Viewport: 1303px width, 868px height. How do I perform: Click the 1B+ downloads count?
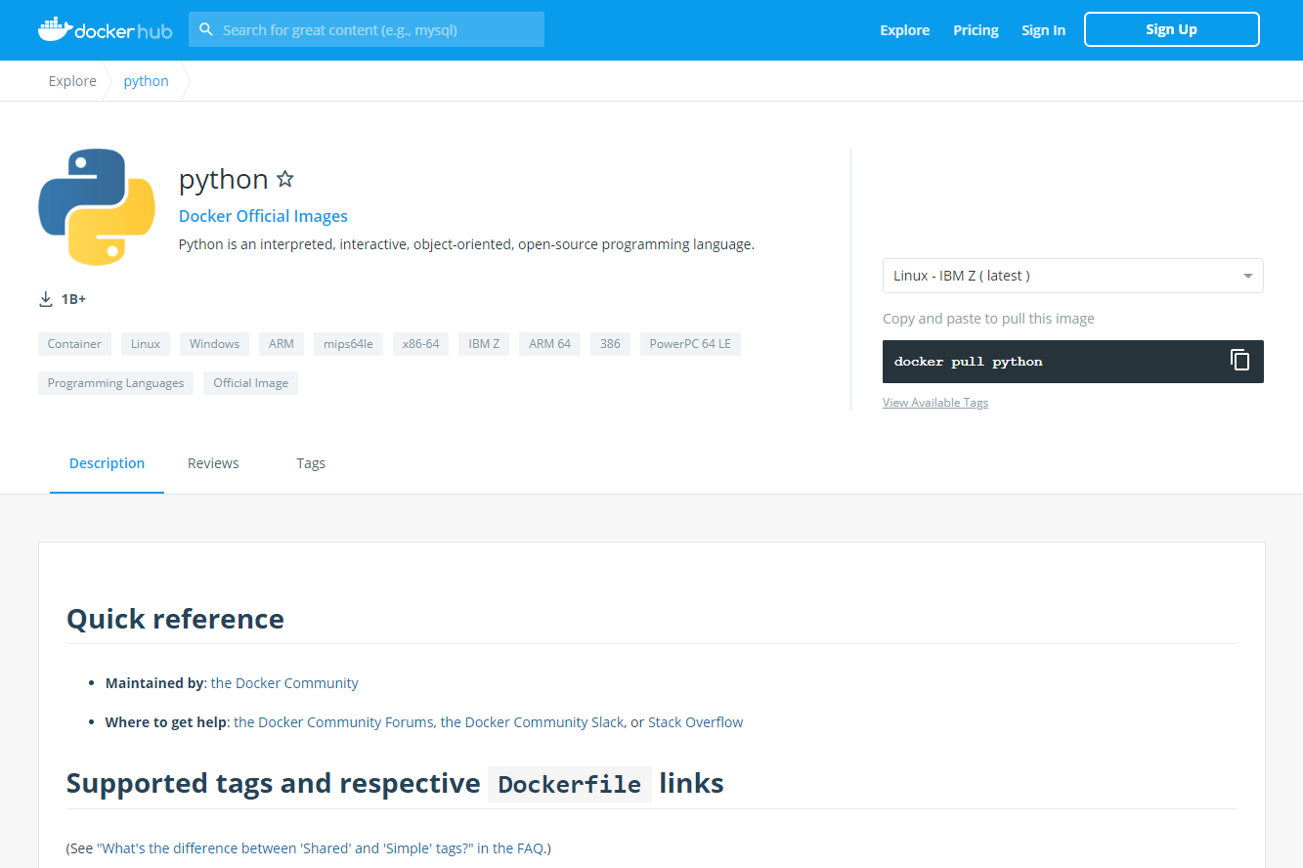click(73, 299)
